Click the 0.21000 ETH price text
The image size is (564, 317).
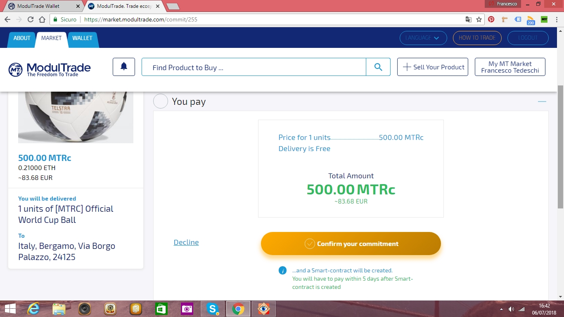(x=37, y=168)
